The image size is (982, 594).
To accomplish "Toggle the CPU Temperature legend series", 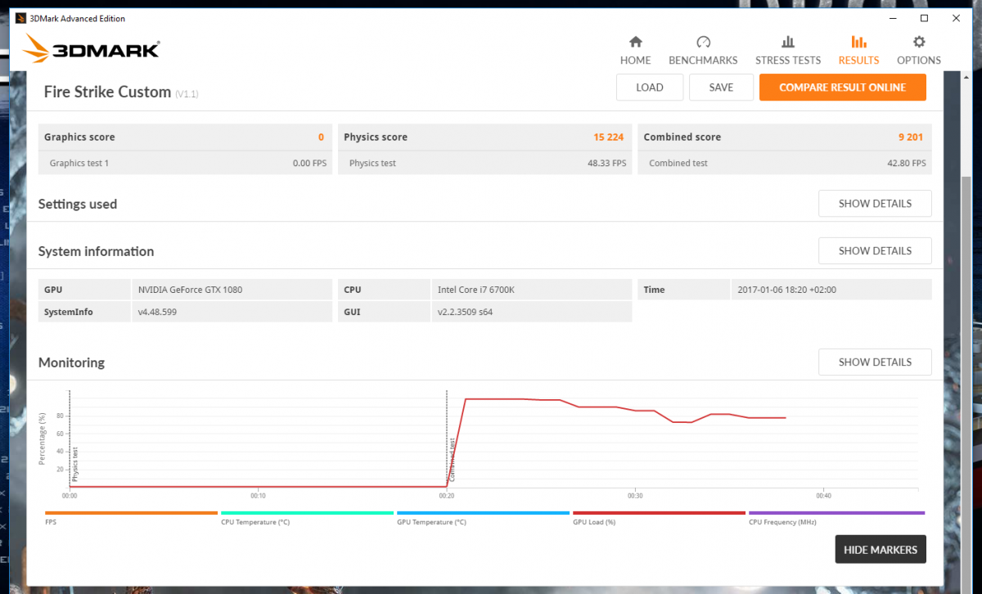I will point(307,518).
